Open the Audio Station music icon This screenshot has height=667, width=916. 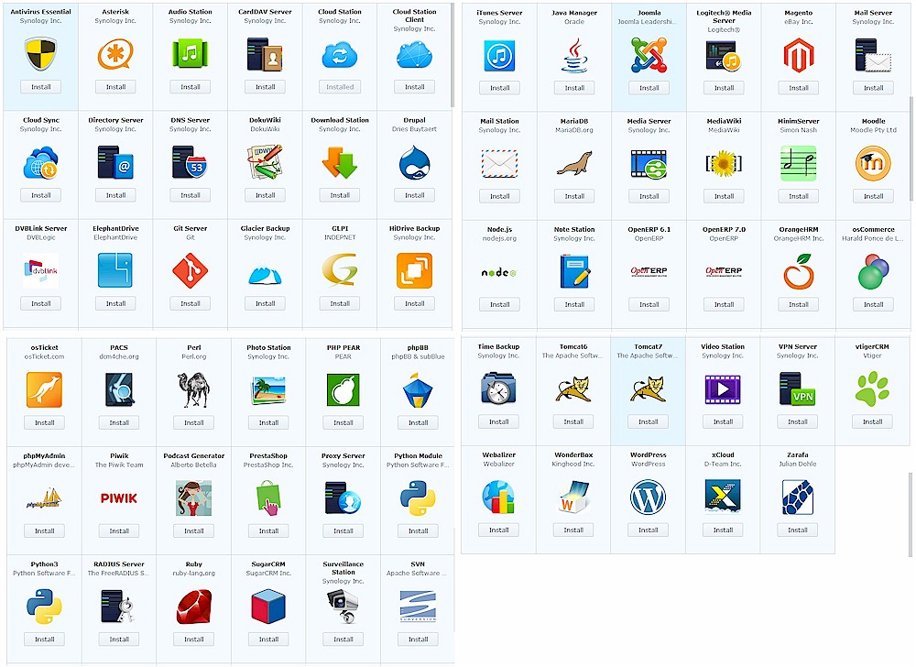pos(191,54)
